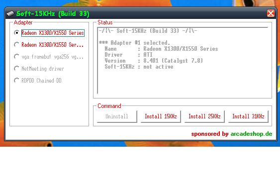
Task: Close the Soft-15KHz window
Action: pyautogui.click(x=271, y=13)
